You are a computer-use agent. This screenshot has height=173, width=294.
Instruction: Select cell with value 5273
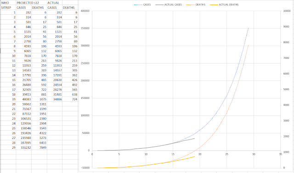point(39,138)
